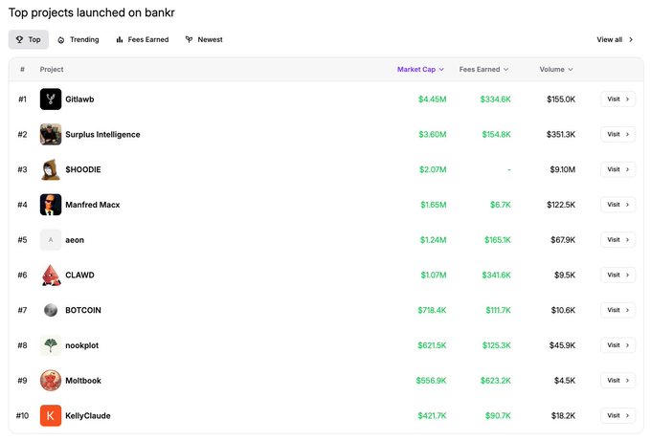Click the $HOODIE hooded figure icon
651x441 pixels.
[51, 169]
